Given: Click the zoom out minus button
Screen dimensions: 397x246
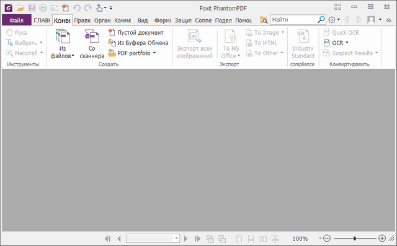Looking at the screenshot, I should [x=327, y=238].
